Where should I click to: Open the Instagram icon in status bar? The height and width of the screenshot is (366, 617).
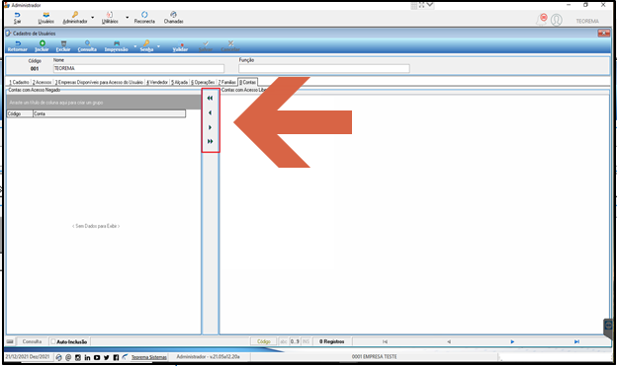78,357
